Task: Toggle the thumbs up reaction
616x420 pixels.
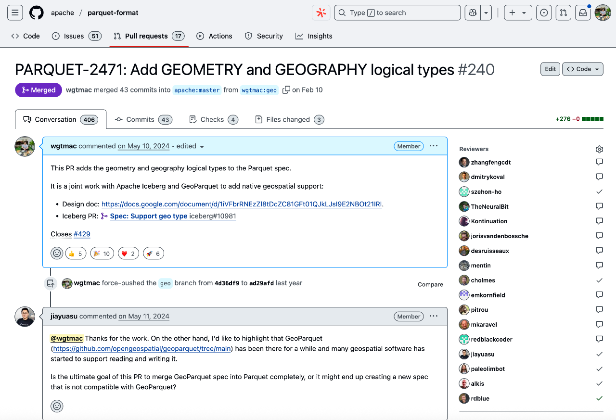Action: pos(76,254)
